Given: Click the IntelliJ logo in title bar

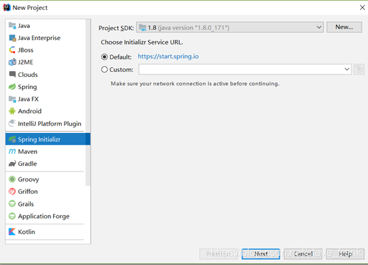Looking at the screenshot, I should [x=7, y=7].
